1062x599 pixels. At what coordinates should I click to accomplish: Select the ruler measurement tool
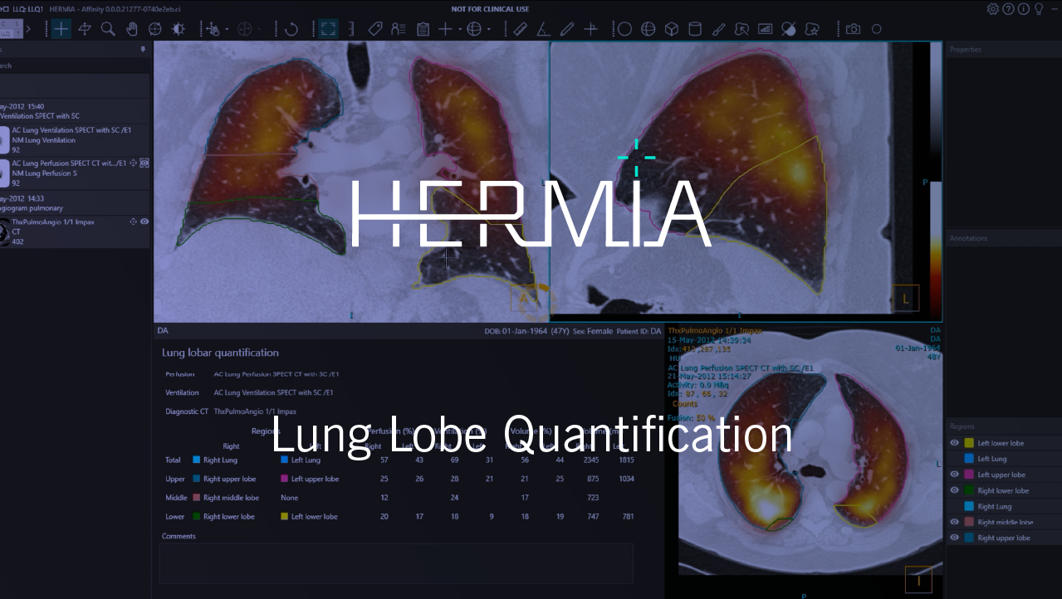tap(520, 29)
